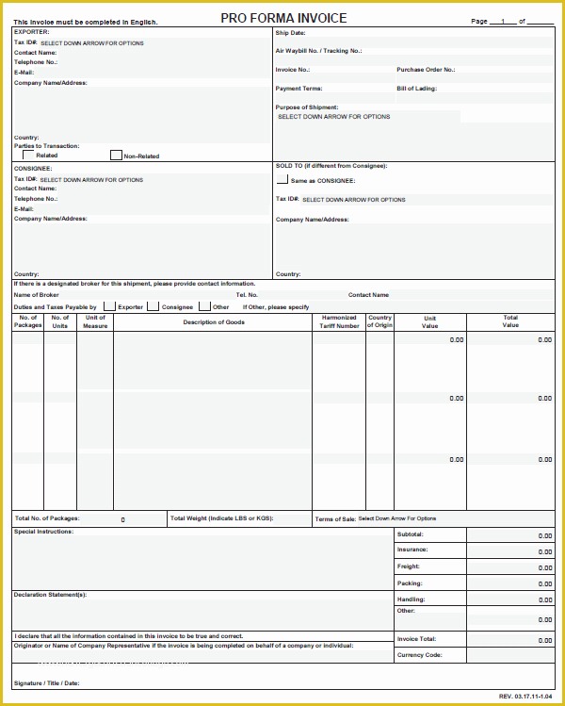The width and height of the screenshot is (565, 706).
Task: Click the Purchase Order No. field
Action: click(475, 78)
